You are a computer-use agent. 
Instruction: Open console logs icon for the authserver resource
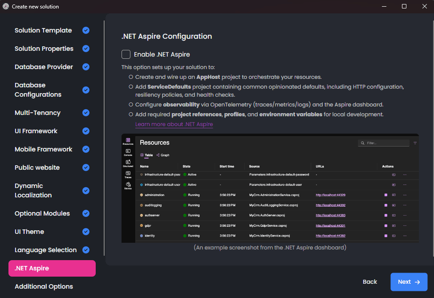click(x=393, y=215)
